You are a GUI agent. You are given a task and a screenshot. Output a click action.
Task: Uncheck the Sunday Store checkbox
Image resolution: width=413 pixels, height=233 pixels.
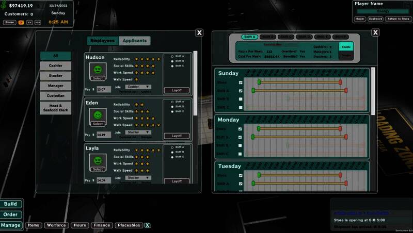coord(241,82)
